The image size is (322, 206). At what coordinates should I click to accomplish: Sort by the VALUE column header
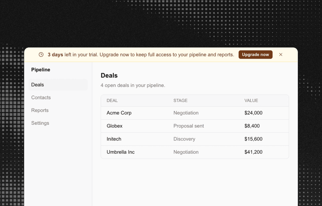251,101
